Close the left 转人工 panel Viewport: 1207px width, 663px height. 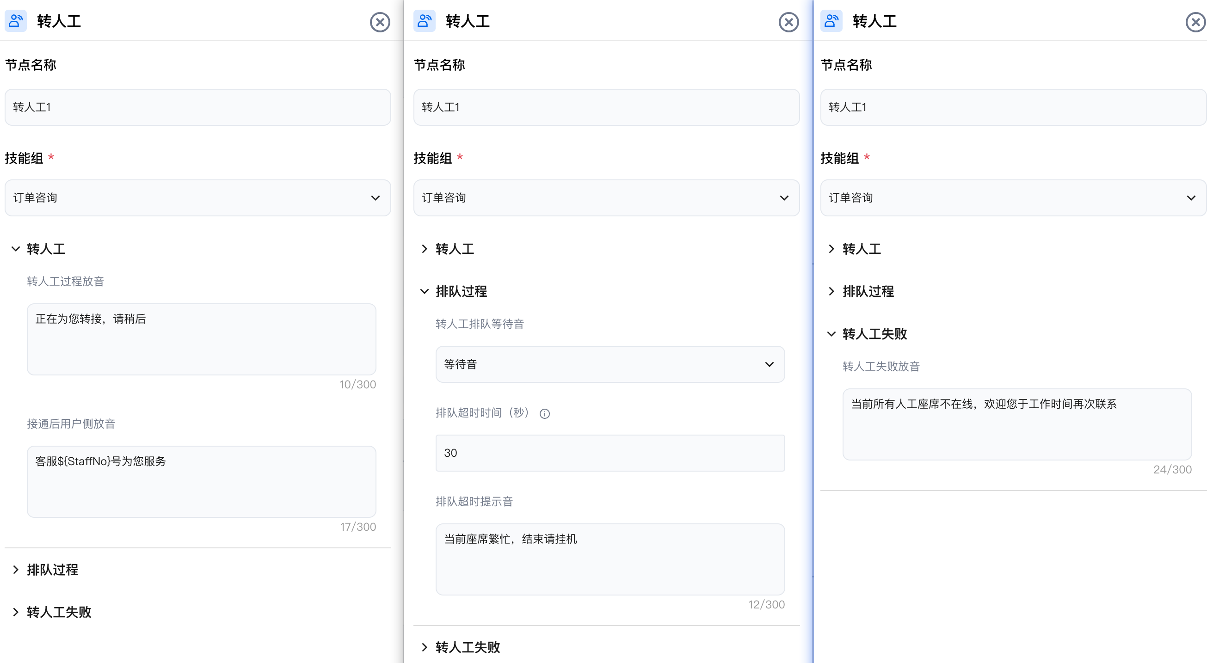pos(380,22)
